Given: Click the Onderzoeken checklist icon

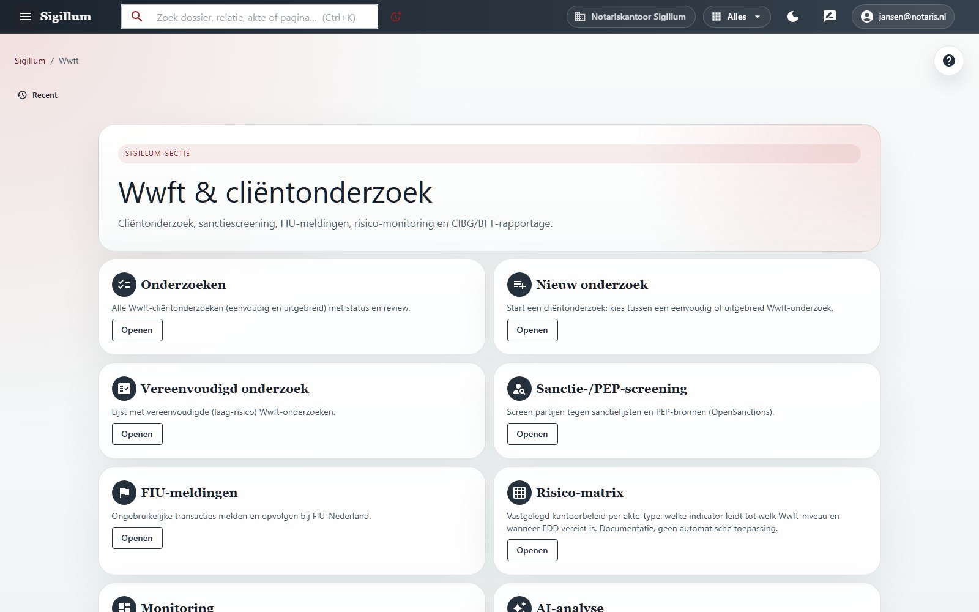Looking at the screenshot, I should click(124, 285).
